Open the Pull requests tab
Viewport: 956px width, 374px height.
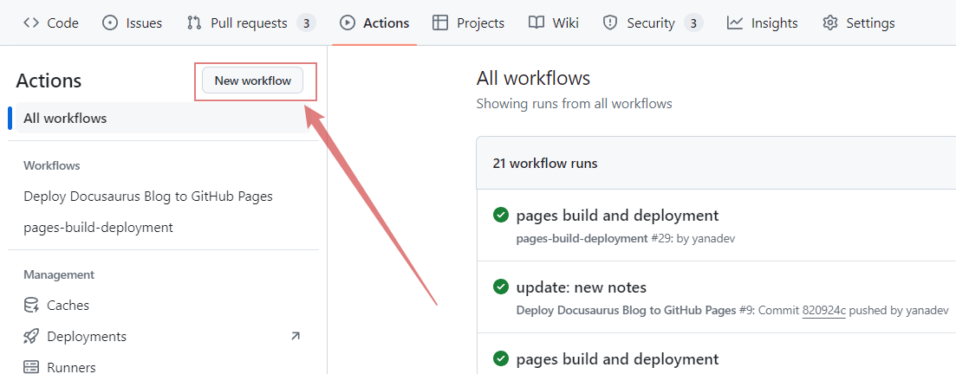point(251,23)
